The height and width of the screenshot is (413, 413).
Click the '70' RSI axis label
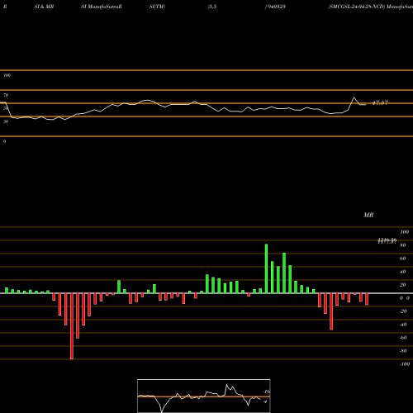coord(6,95)
